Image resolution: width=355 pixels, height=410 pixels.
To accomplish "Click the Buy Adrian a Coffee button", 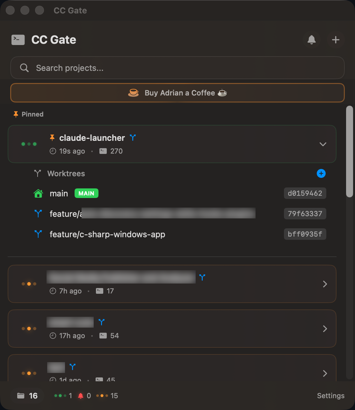I will pos(177,93).
